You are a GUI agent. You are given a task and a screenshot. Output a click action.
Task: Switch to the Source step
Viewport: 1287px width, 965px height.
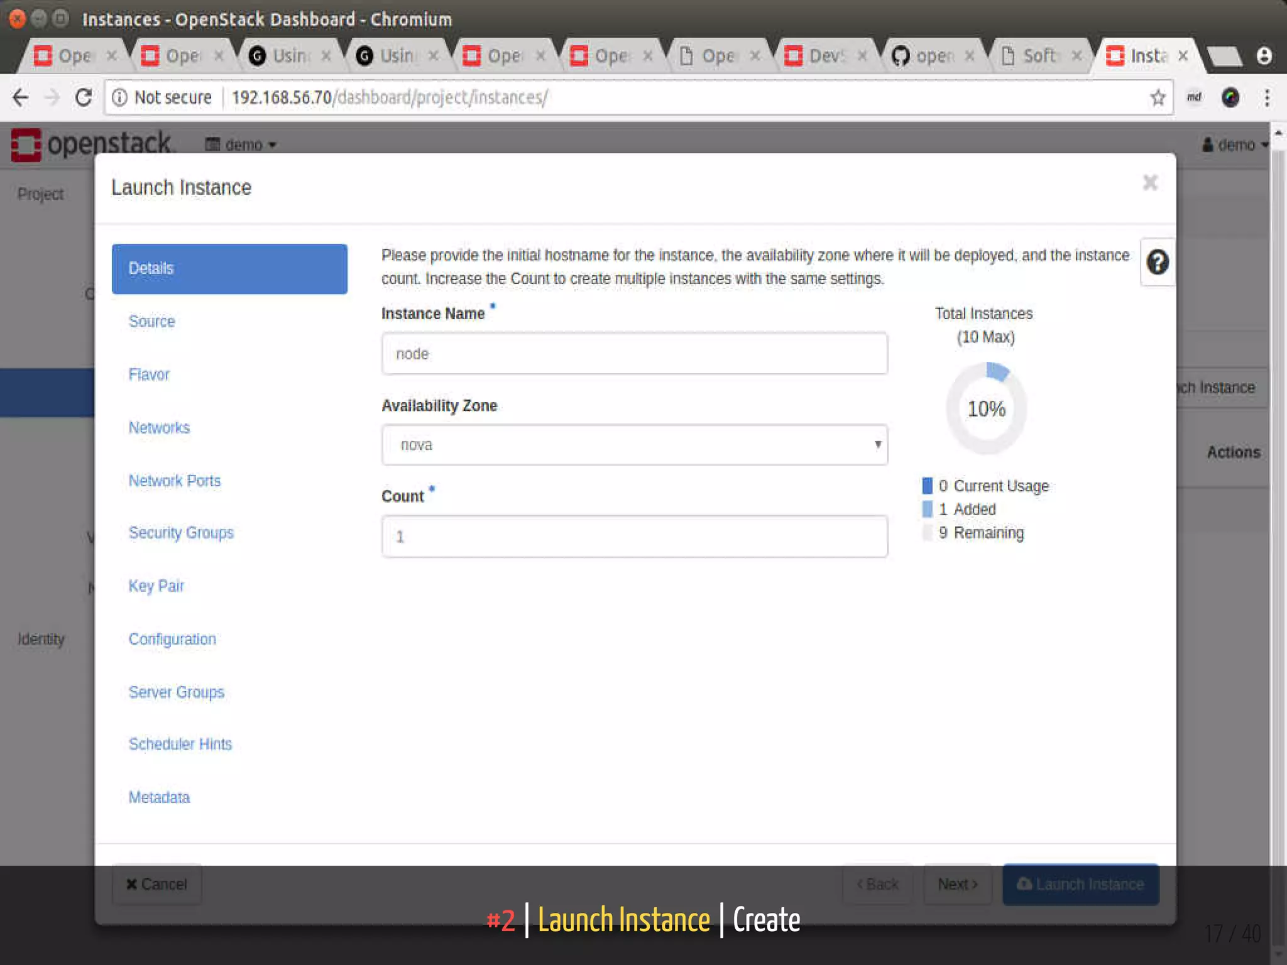coord(151,321)
